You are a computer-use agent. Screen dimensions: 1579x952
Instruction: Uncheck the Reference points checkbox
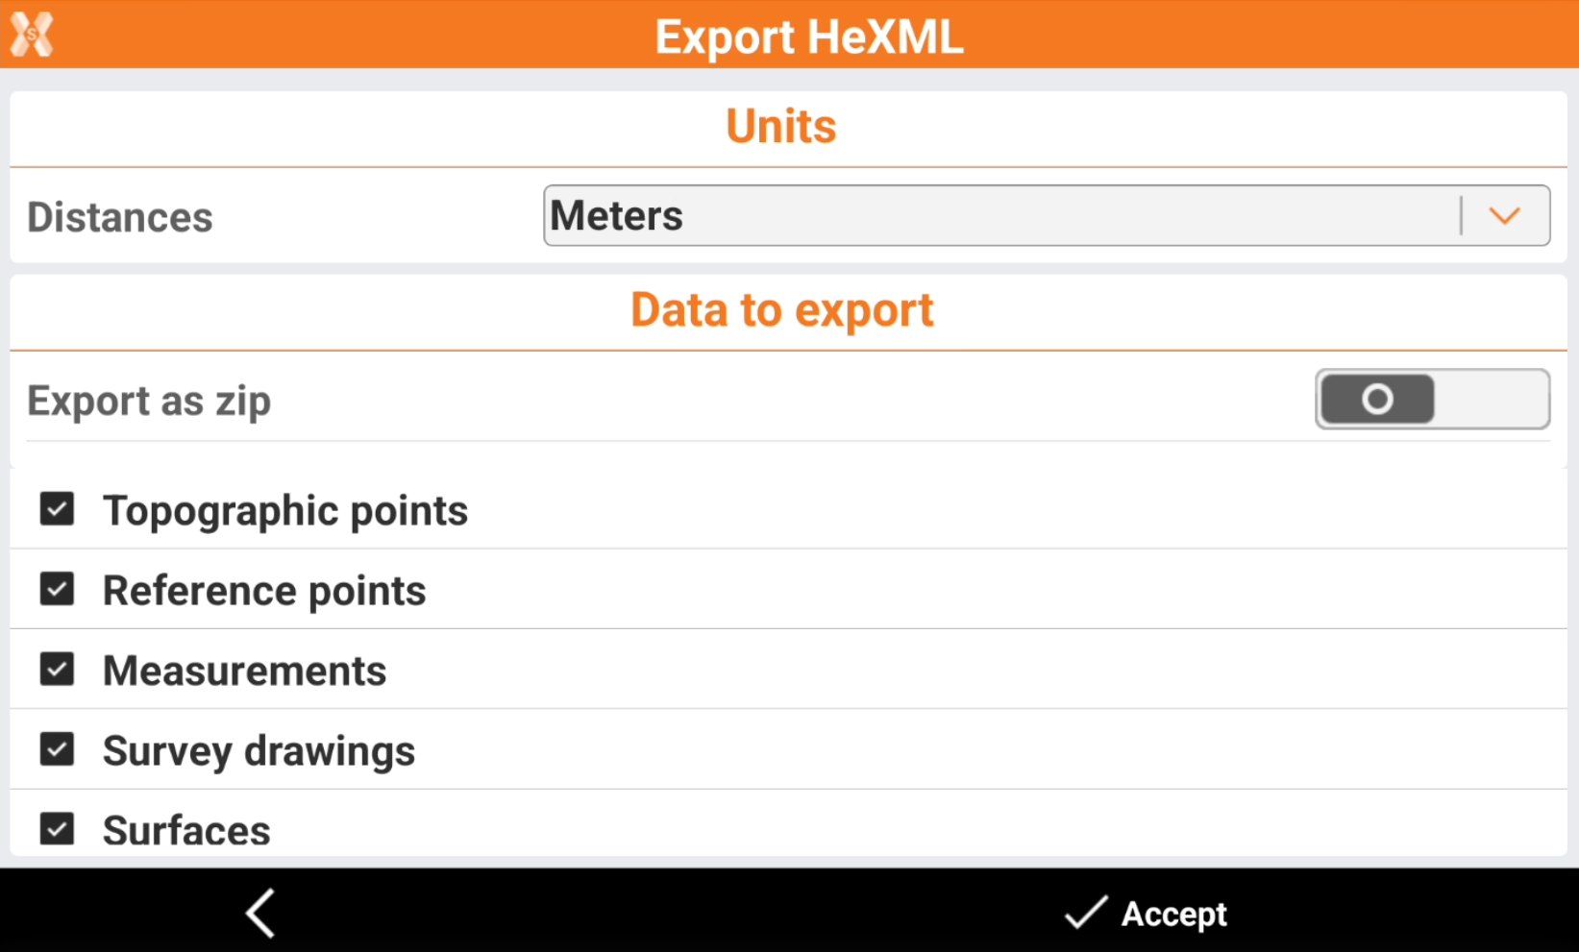coord(57,589)
